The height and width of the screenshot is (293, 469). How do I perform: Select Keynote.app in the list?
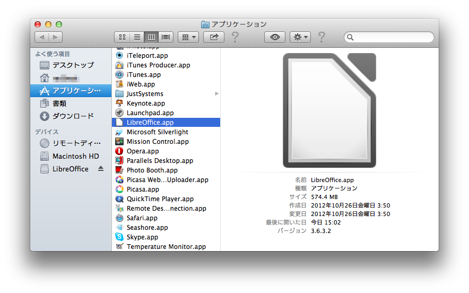166,104
